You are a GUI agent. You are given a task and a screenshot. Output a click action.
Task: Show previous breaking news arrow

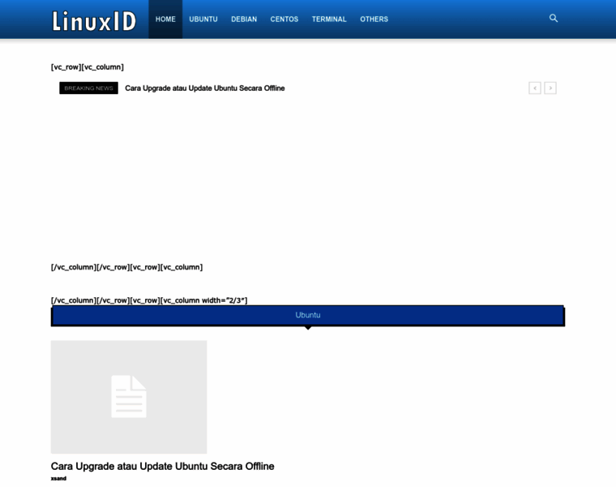coord(535,88)
